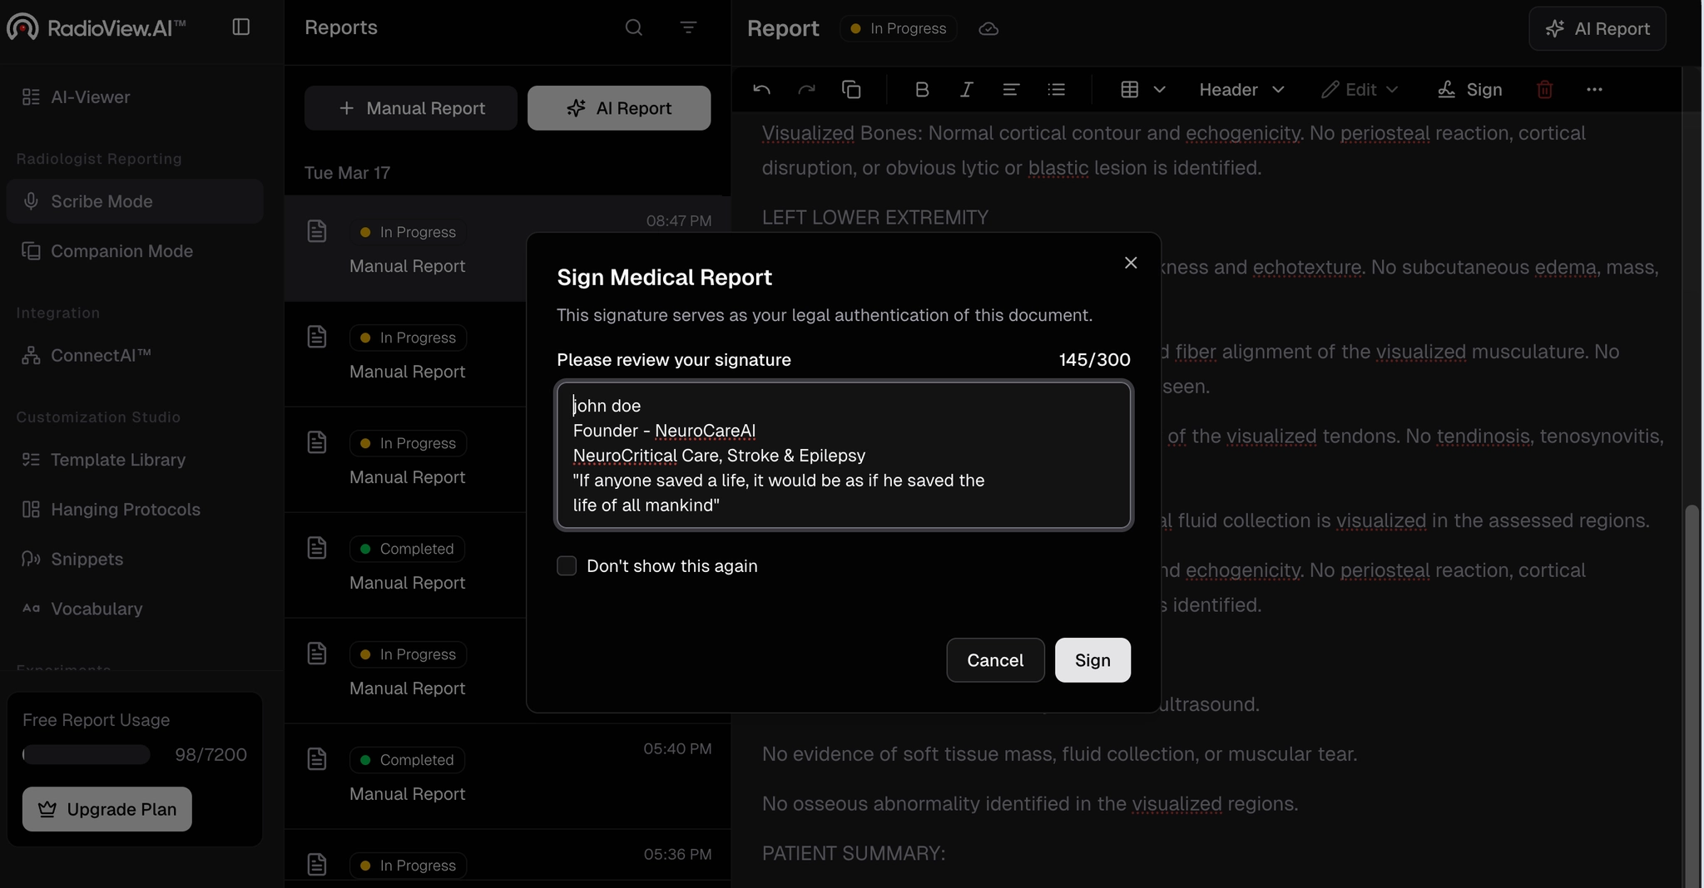Open Completed report at 05:40 PM
Viewport: 1704px width, 888px height.
(508, 777)
